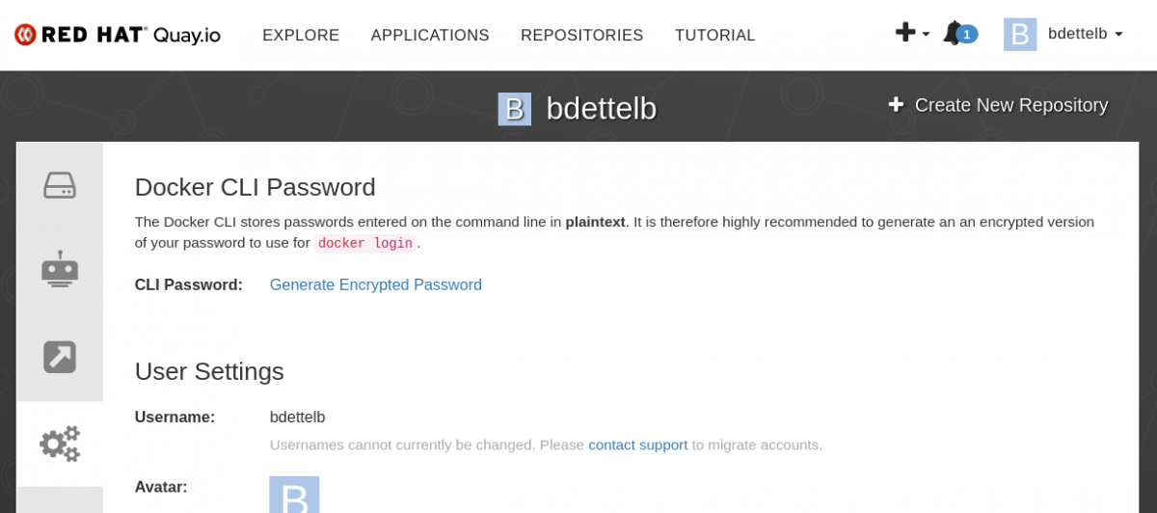1157x513 pixels.
Task: Open the bdettelb user account dropdown
Action: pos(1085,34)
